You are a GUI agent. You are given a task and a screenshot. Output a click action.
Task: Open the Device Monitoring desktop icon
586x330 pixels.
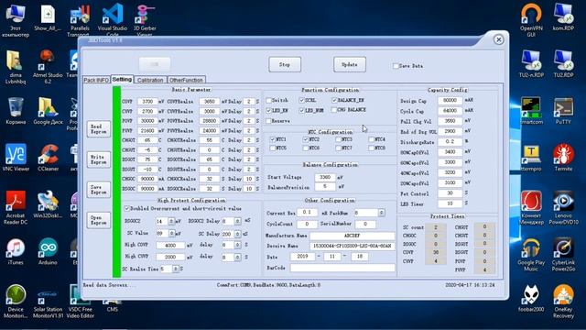point(16,302)
